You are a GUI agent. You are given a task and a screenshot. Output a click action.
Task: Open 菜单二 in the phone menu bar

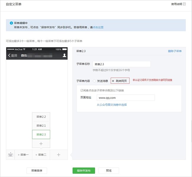41,155
